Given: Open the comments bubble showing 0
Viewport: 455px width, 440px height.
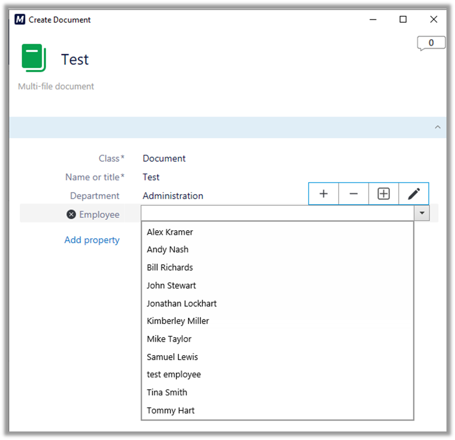Looking at the screenshot, I should coord(431,43).
